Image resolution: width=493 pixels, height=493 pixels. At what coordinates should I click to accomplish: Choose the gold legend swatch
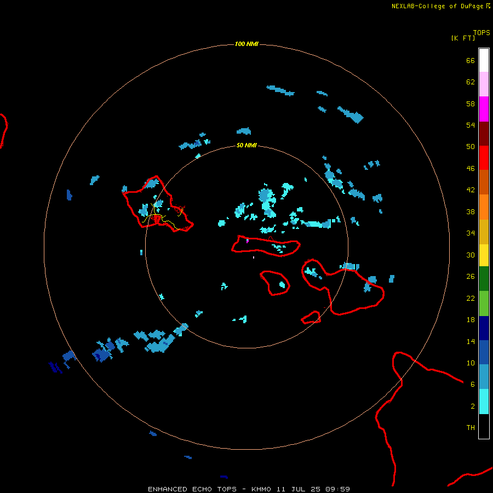[484, 232]
